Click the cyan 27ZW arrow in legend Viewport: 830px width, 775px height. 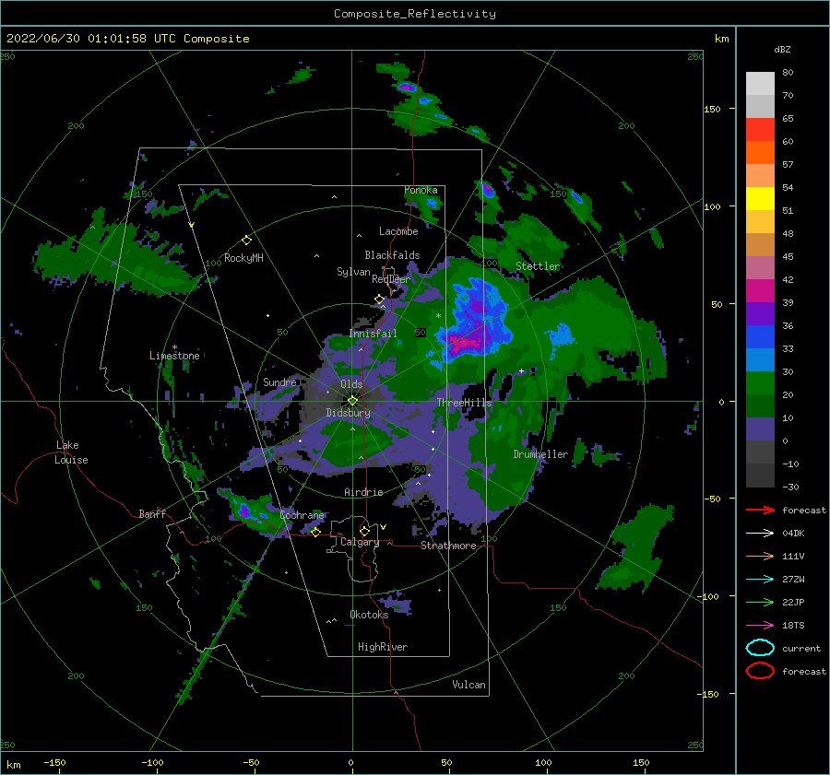click(760, 580)
